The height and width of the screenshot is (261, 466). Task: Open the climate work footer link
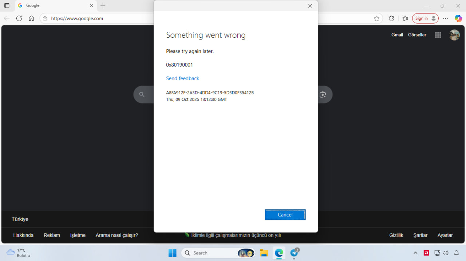[233, 235]
